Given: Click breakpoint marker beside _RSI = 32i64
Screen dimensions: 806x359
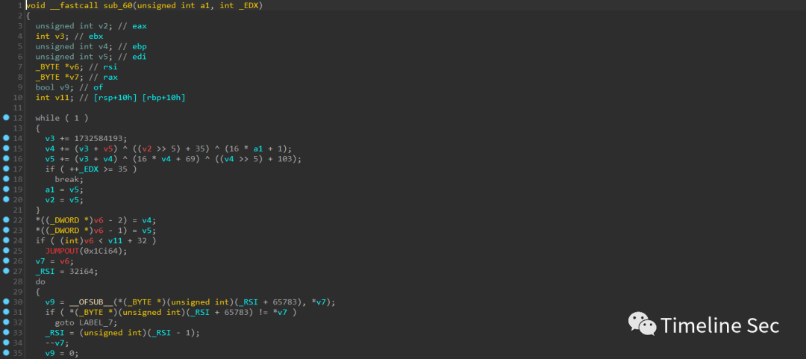Looking at the screenshot, I should coord(6,270).
